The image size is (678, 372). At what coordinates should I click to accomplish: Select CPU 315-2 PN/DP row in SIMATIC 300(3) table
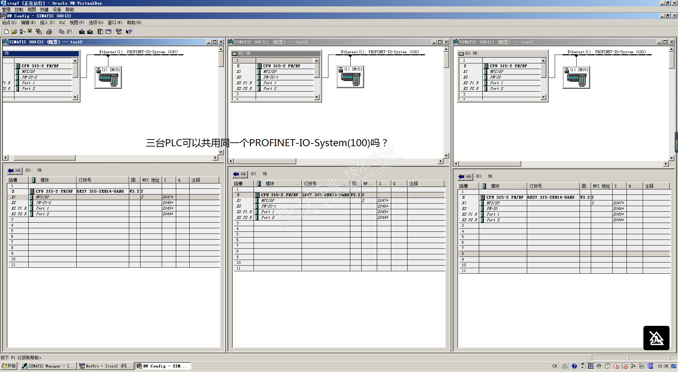tap(114, 191)
